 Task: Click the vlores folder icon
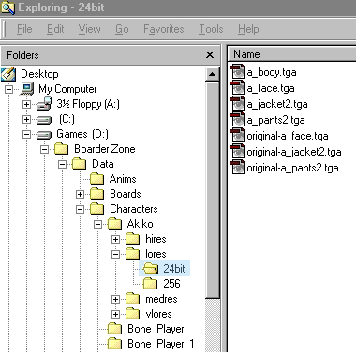click(133, 314)
